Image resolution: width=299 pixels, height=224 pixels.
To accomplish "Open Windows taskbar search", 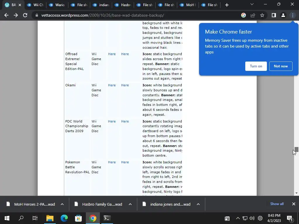I will pyautogui.click(x=21, y=218).
